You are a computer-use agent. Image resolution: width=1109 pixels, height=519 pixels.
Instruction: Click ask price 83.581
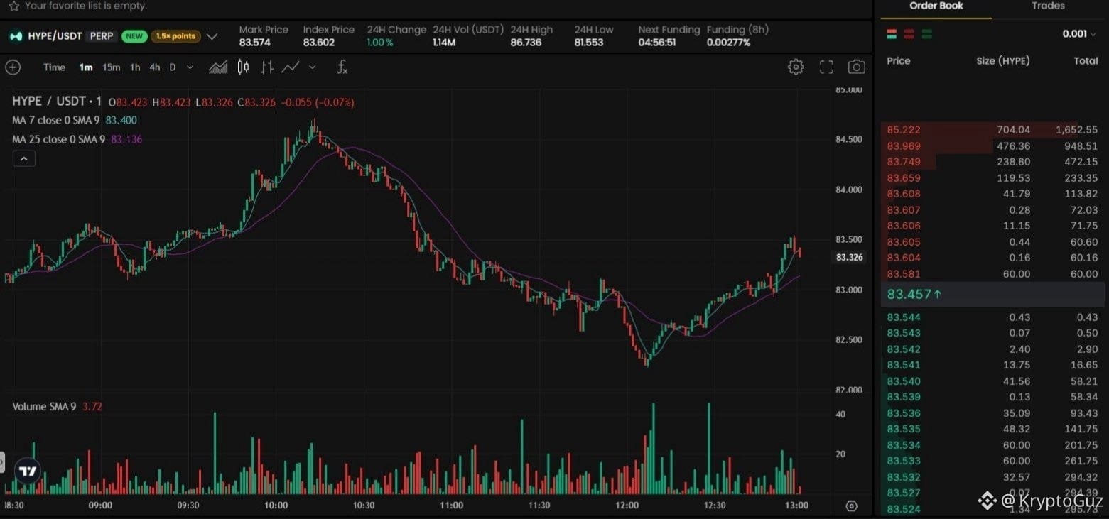[904, 274]
